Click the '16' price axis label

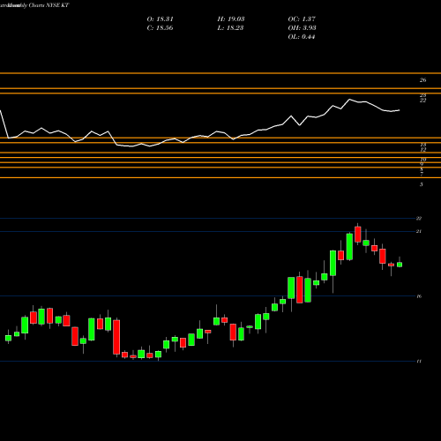coord(419,296)
